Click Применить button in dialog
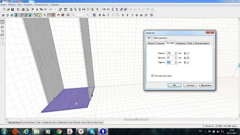 point(206,85)
